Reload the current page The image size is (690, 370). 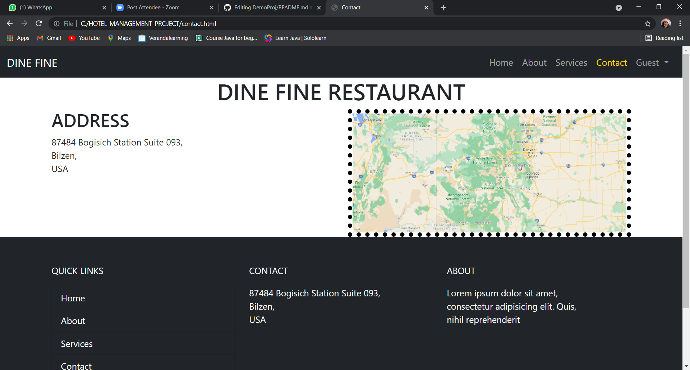(x=39, y=23)
